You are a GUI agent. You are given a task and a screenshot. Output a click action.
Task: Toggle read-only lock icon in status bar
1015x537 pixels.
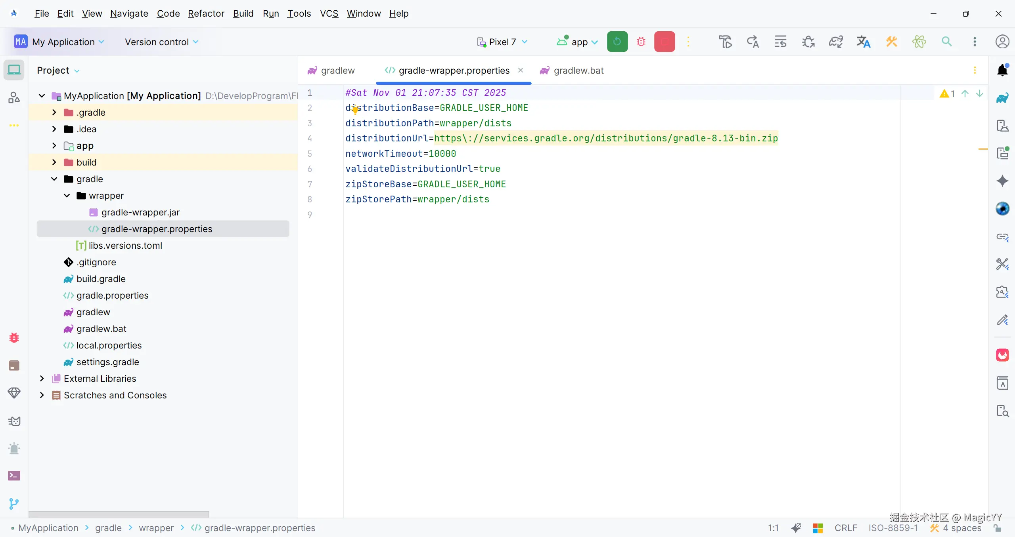point(998,528)
